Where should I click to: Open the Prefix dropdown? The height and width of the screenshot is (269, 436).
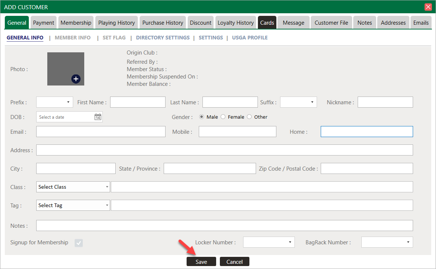pos(55,102)
